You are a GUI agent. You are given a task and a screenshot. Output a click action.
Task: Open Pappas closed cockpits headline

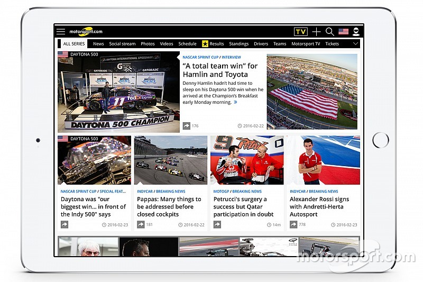click(x=169, y=207)
